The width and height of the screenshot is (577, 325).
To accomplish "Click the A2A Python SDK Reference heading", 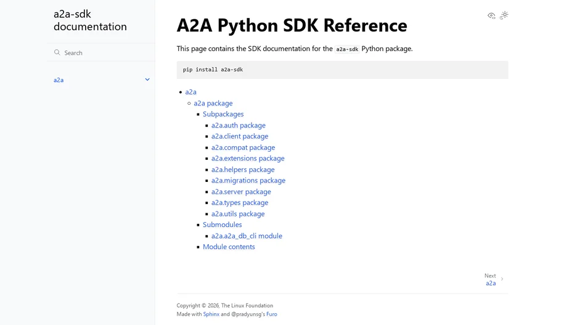I will (x=292, y=25).
